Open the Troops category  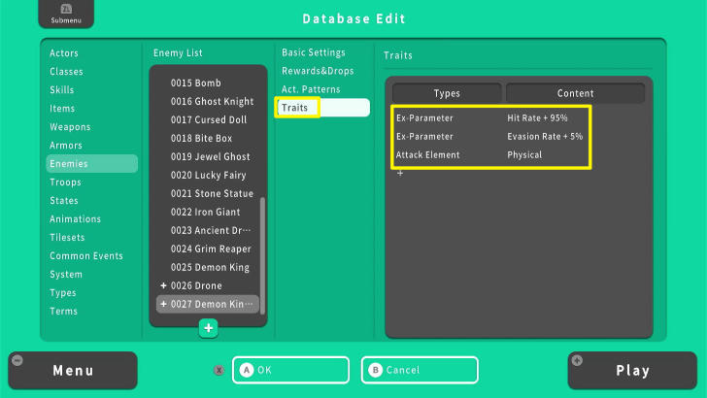(x=65, y=182)
